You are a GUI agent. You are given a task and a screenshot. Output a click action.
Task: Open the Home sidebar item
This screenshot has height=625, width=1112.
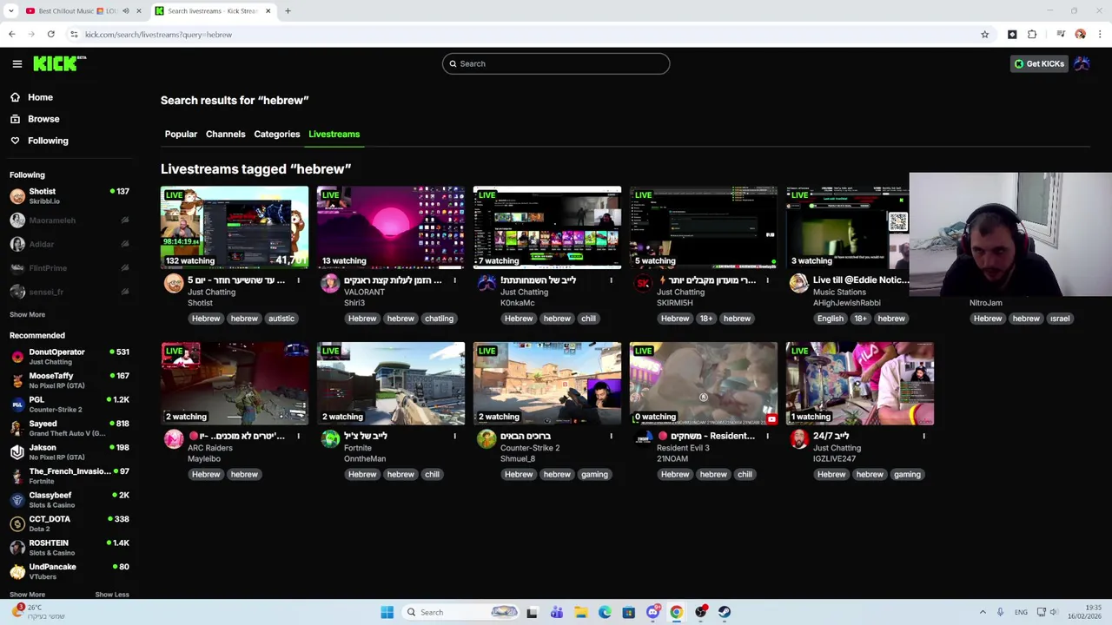40,97
